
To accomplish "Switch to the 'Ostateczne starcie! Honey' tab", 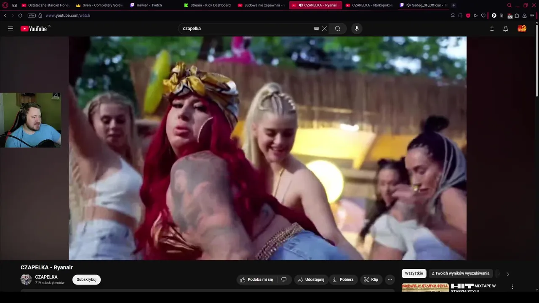I will point(45,5).
